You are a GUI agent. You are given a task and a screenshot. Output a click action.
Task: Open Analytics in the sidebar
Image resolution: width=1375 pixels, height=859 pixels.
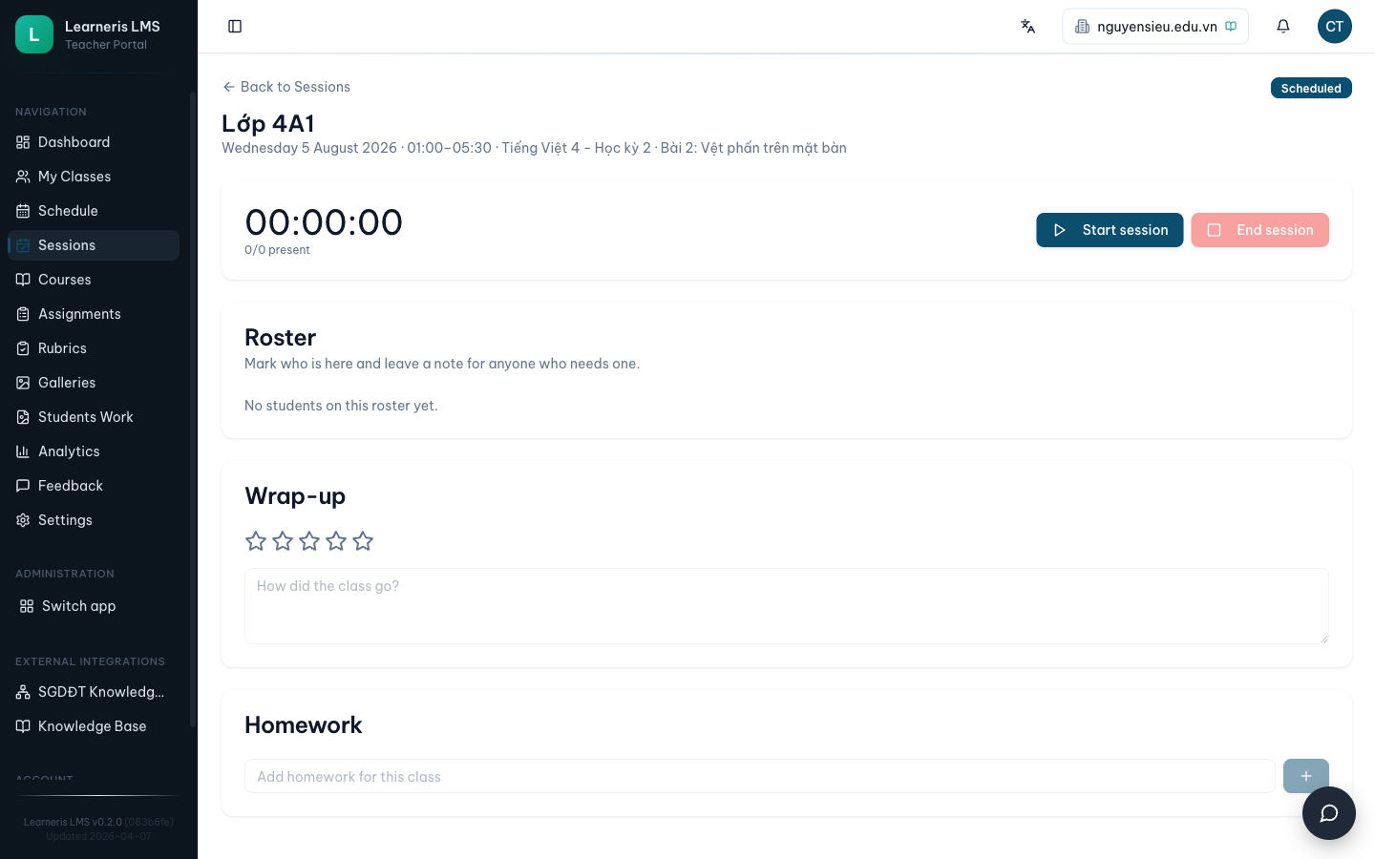(94, 451)
